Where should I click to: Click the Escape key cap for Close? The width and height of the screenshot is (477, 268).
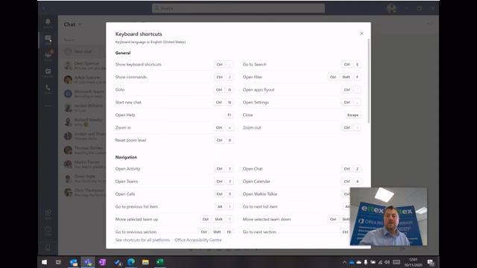[x=353, y=115]
